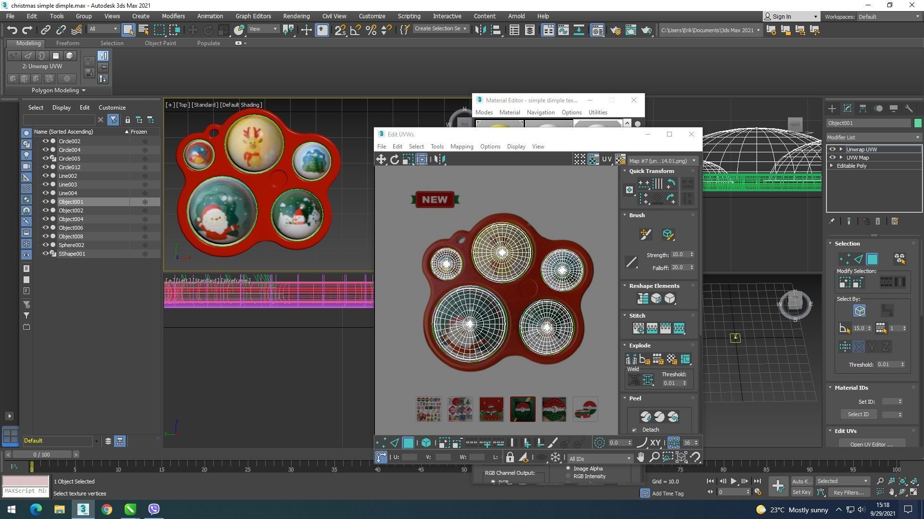
Task: Hide Circle002 with its eye icon
Action: point(46,141)
